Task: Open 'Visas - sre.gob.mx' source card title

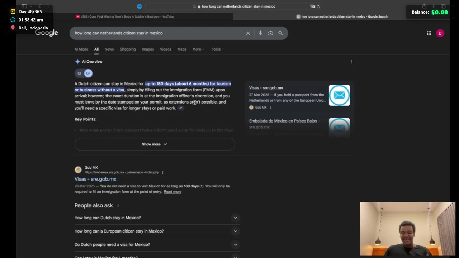Action: [266, 88]
